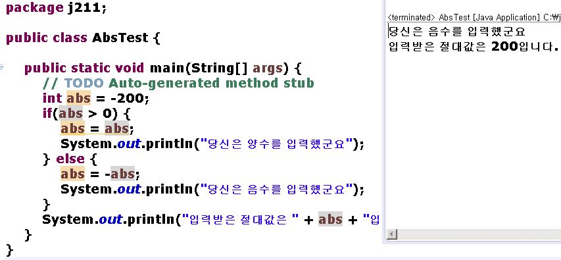Click the package name 'j211'
Screen dimensions: 561x260
85,7
